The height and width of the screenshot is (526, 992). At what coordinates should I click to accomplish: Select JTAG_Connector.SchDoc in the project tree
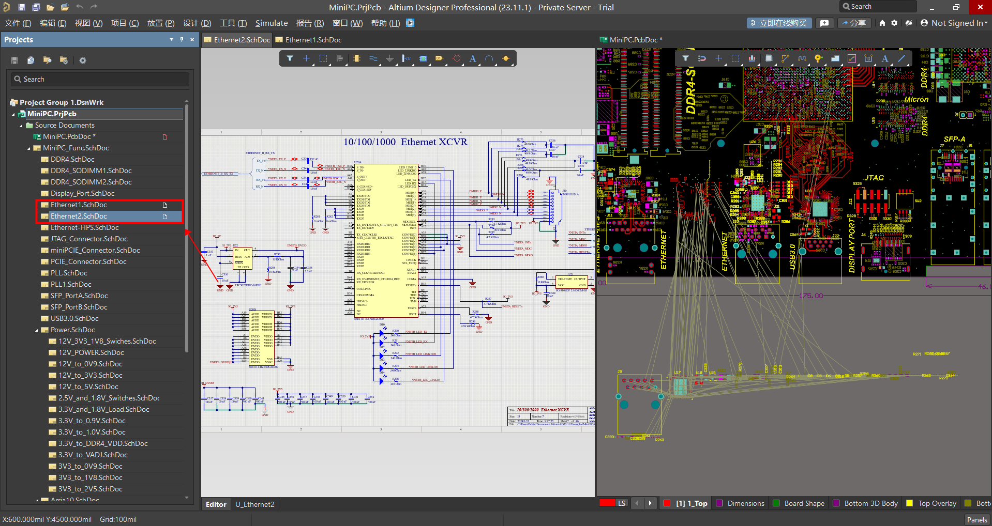(89, 239)
